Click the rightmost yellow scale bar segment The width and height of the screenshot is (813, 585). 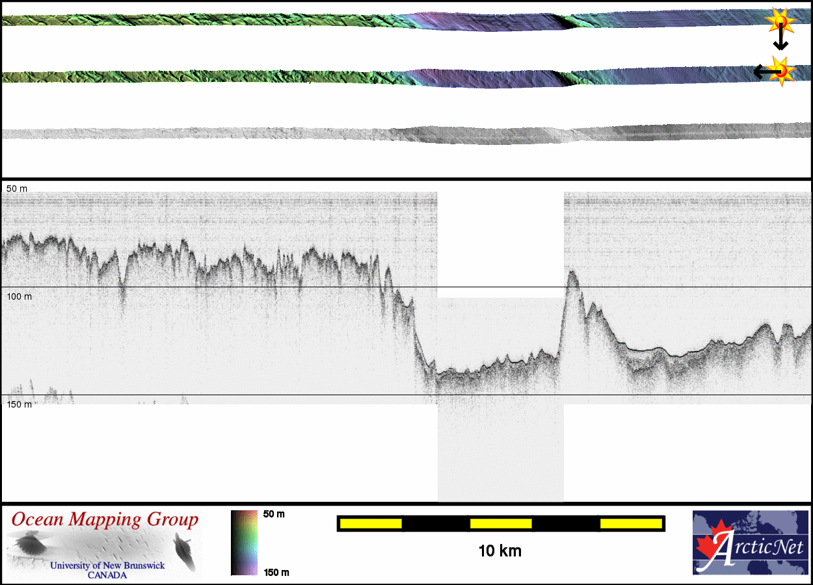(631, 523)
